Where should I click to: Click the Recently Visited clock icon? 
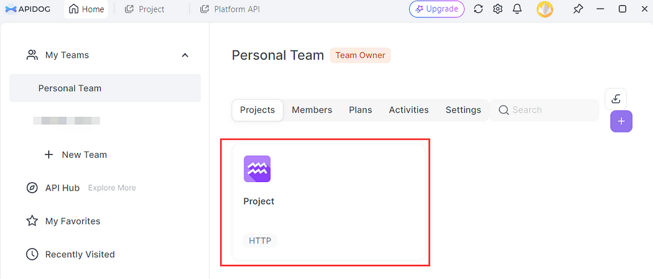click(32, 254)
